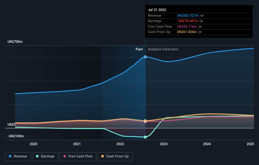Click the -UK£76.687m earnings value
Screen dimensions: 259x165
pos(187,21)
